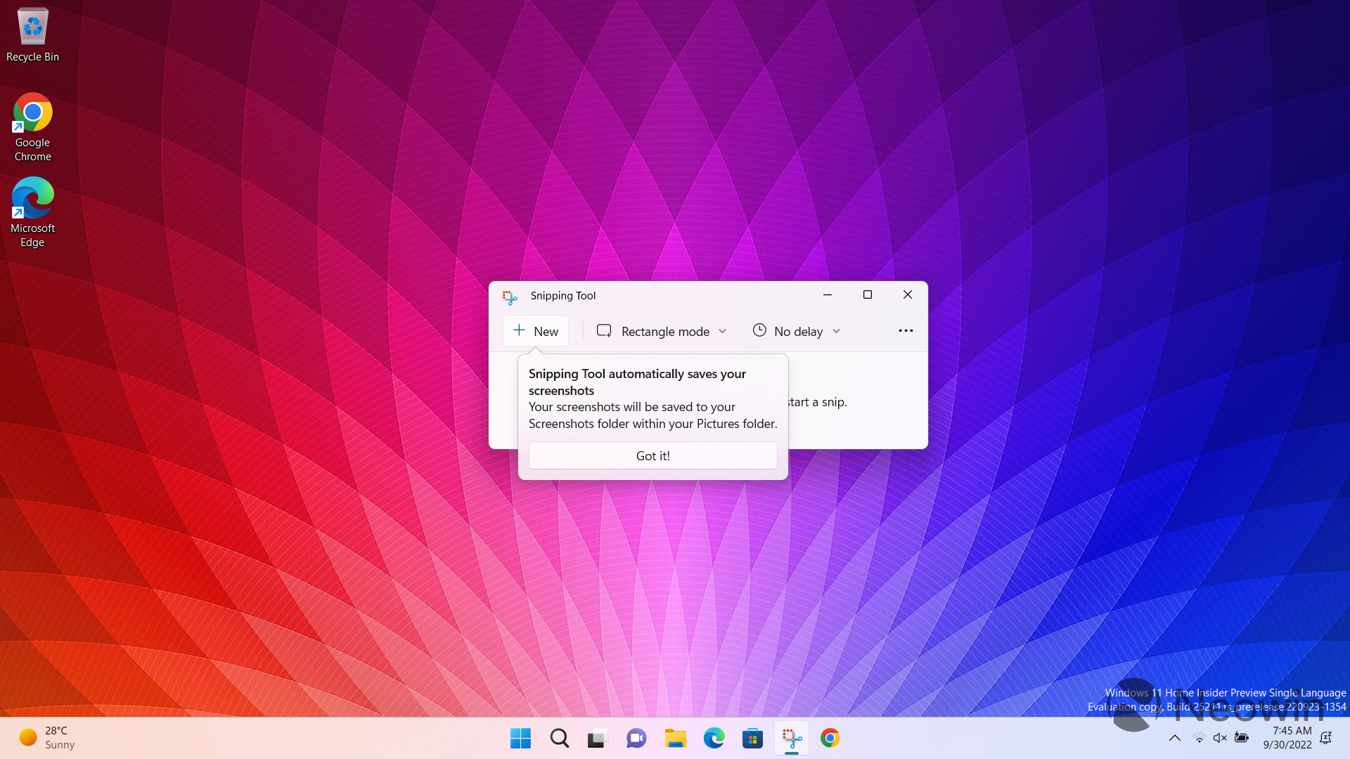Select the Google Chrome desktop shortcut
The width and height of the screenshot is (1350, 759).
tap(32, 126)
